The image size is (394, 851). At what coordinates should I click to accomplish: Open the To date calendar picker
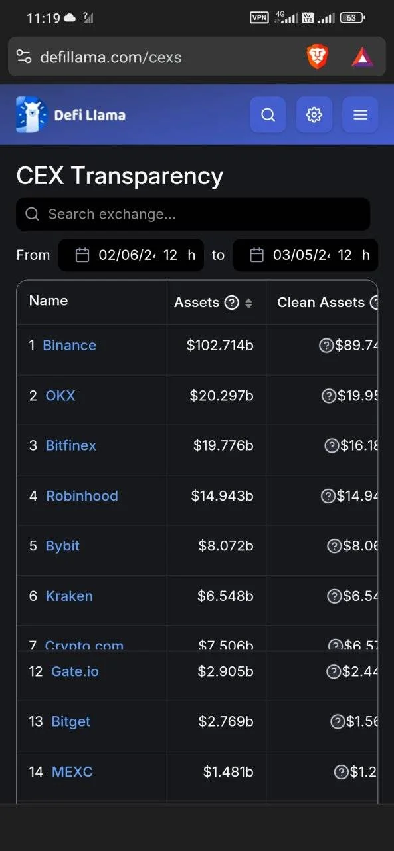coord(256,255)
